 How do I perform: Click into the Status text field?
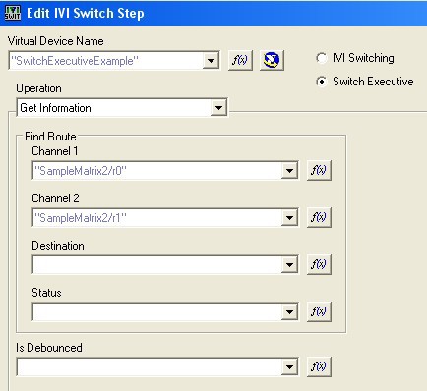[x=157, y=311]
